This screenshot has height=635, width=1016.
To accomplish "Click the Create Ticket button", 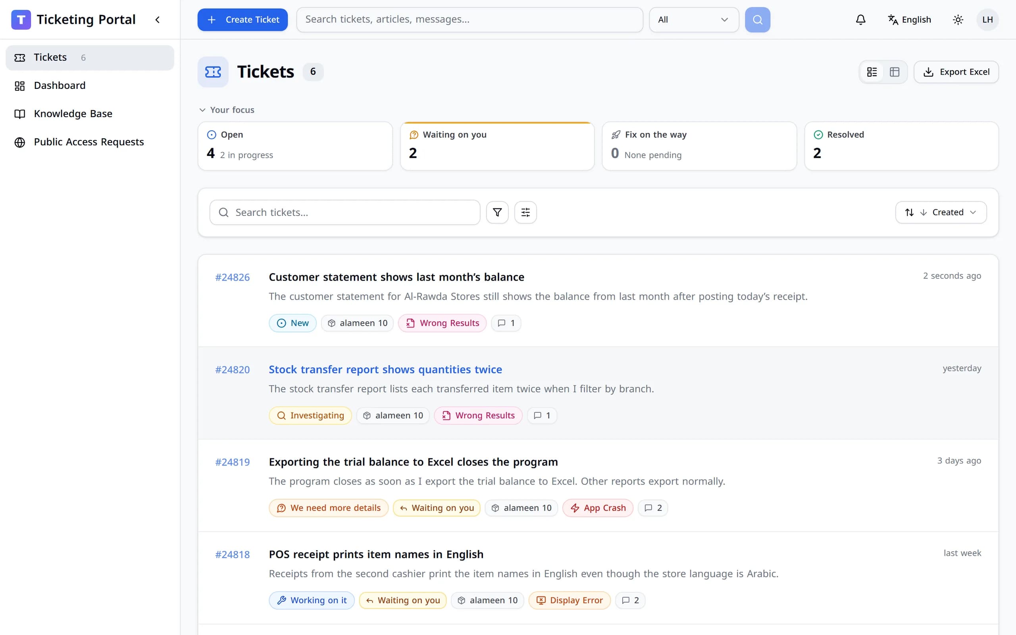I will pyautogui.click(x=242, y=20).
